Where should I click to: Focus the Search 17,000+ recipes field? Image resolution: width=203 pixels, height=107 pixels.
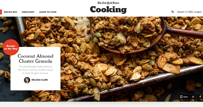189,12
